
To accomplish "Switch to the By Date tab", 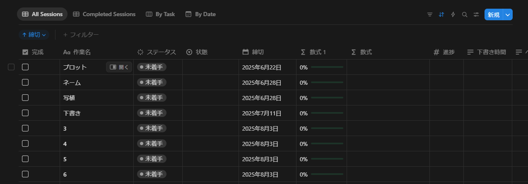I will tap(200, 14).
